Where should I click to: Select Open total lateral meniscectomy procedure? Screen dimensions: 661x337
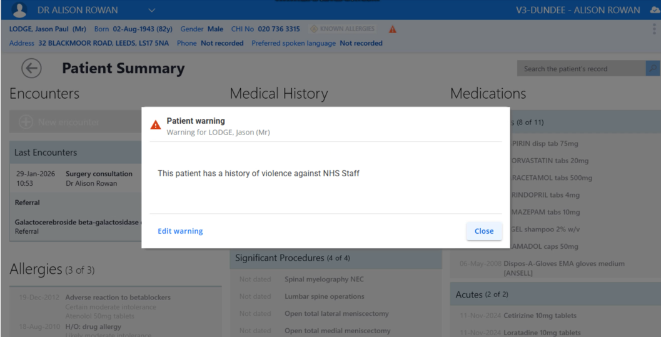coord(336,314)
